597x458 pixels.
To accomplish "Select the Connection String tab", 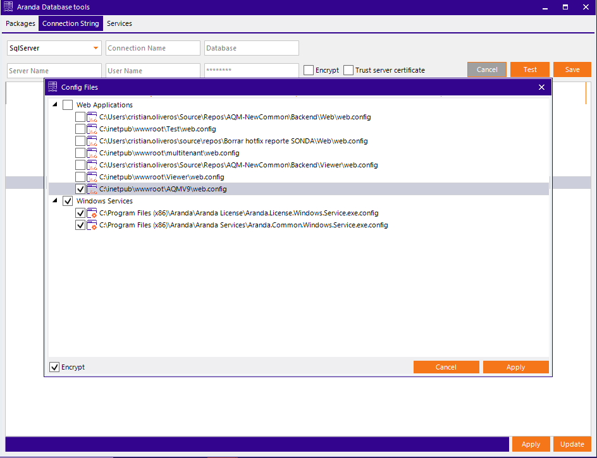I will pos(70,23).
